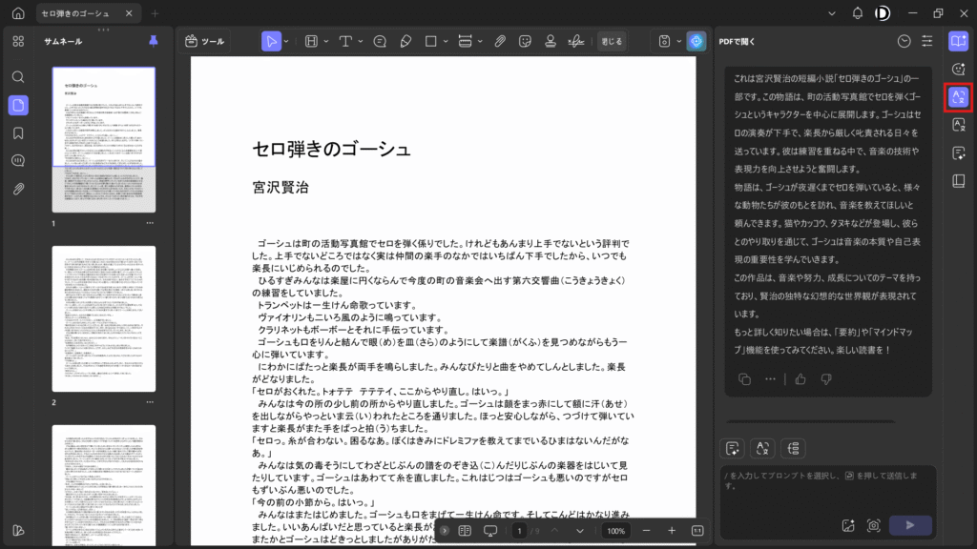
Task: Expand the ツール tools menu
Action: click(x=205, y=41)
